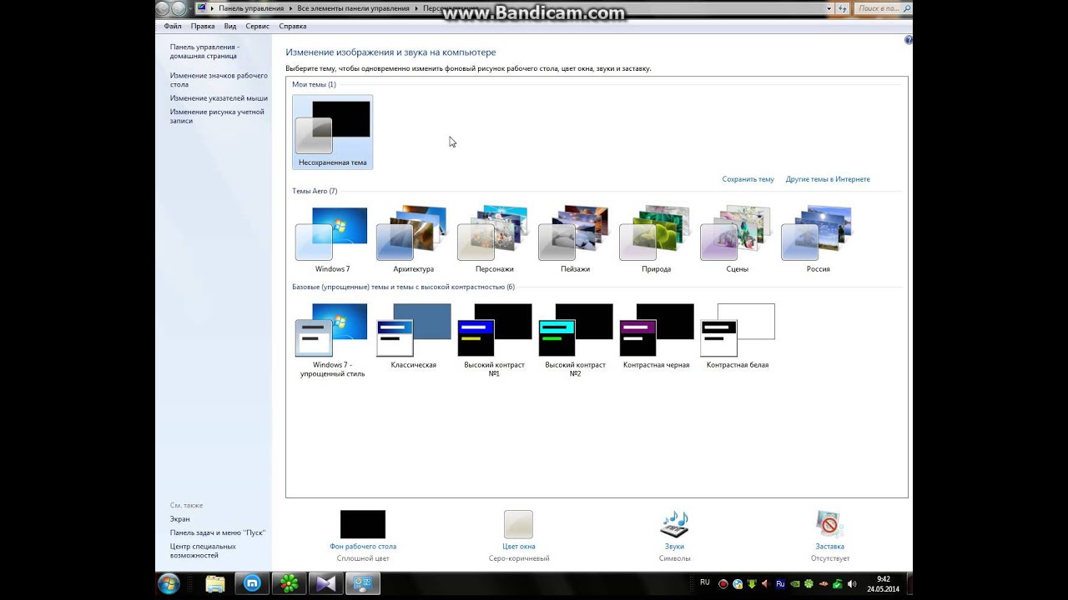Select the Контрастная белая theme
The image size is (1068, 600).
[737, 336]
